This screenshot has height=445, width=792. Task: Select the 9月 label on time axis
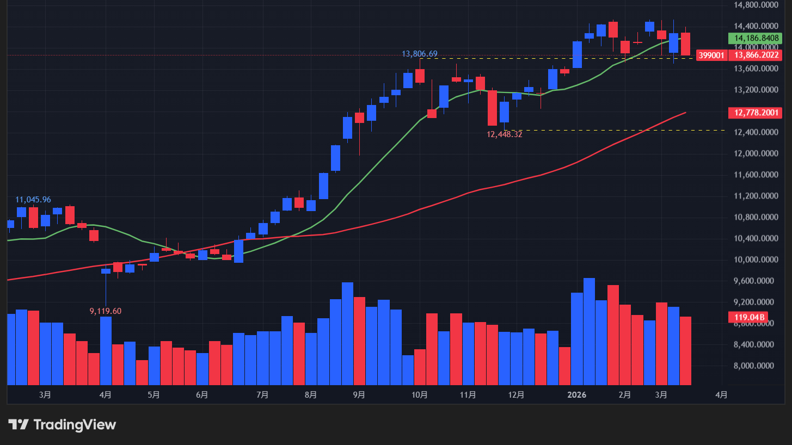(x=359, y=394)
